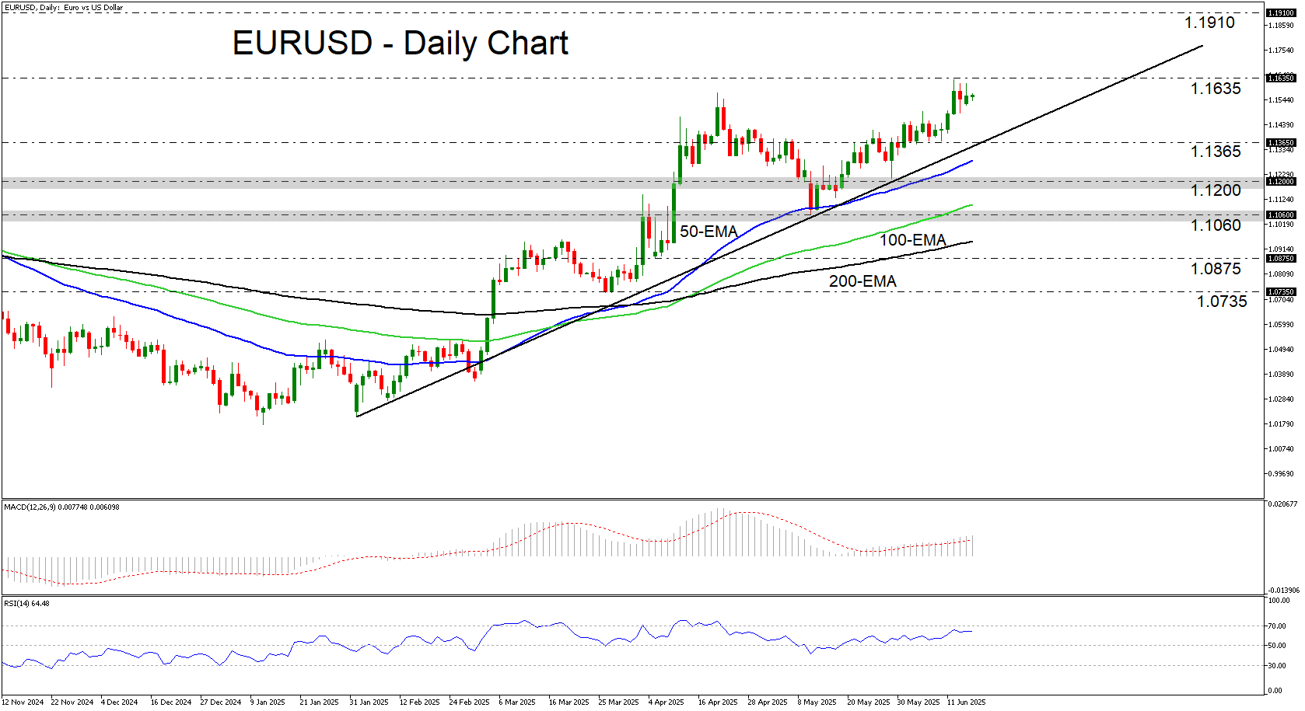Click the 12 Nov 2024 date label
This screenshot has height=711, width=1305.
pyautogui.click(x=23, y=702)
